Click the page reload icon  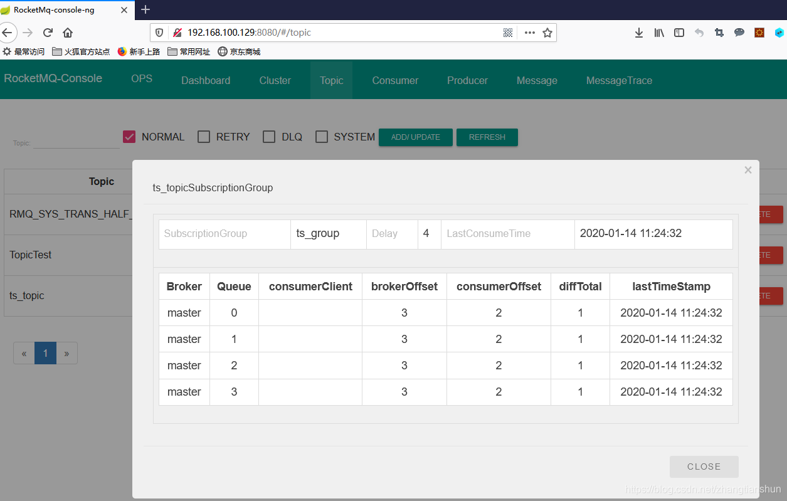point(48,33)
